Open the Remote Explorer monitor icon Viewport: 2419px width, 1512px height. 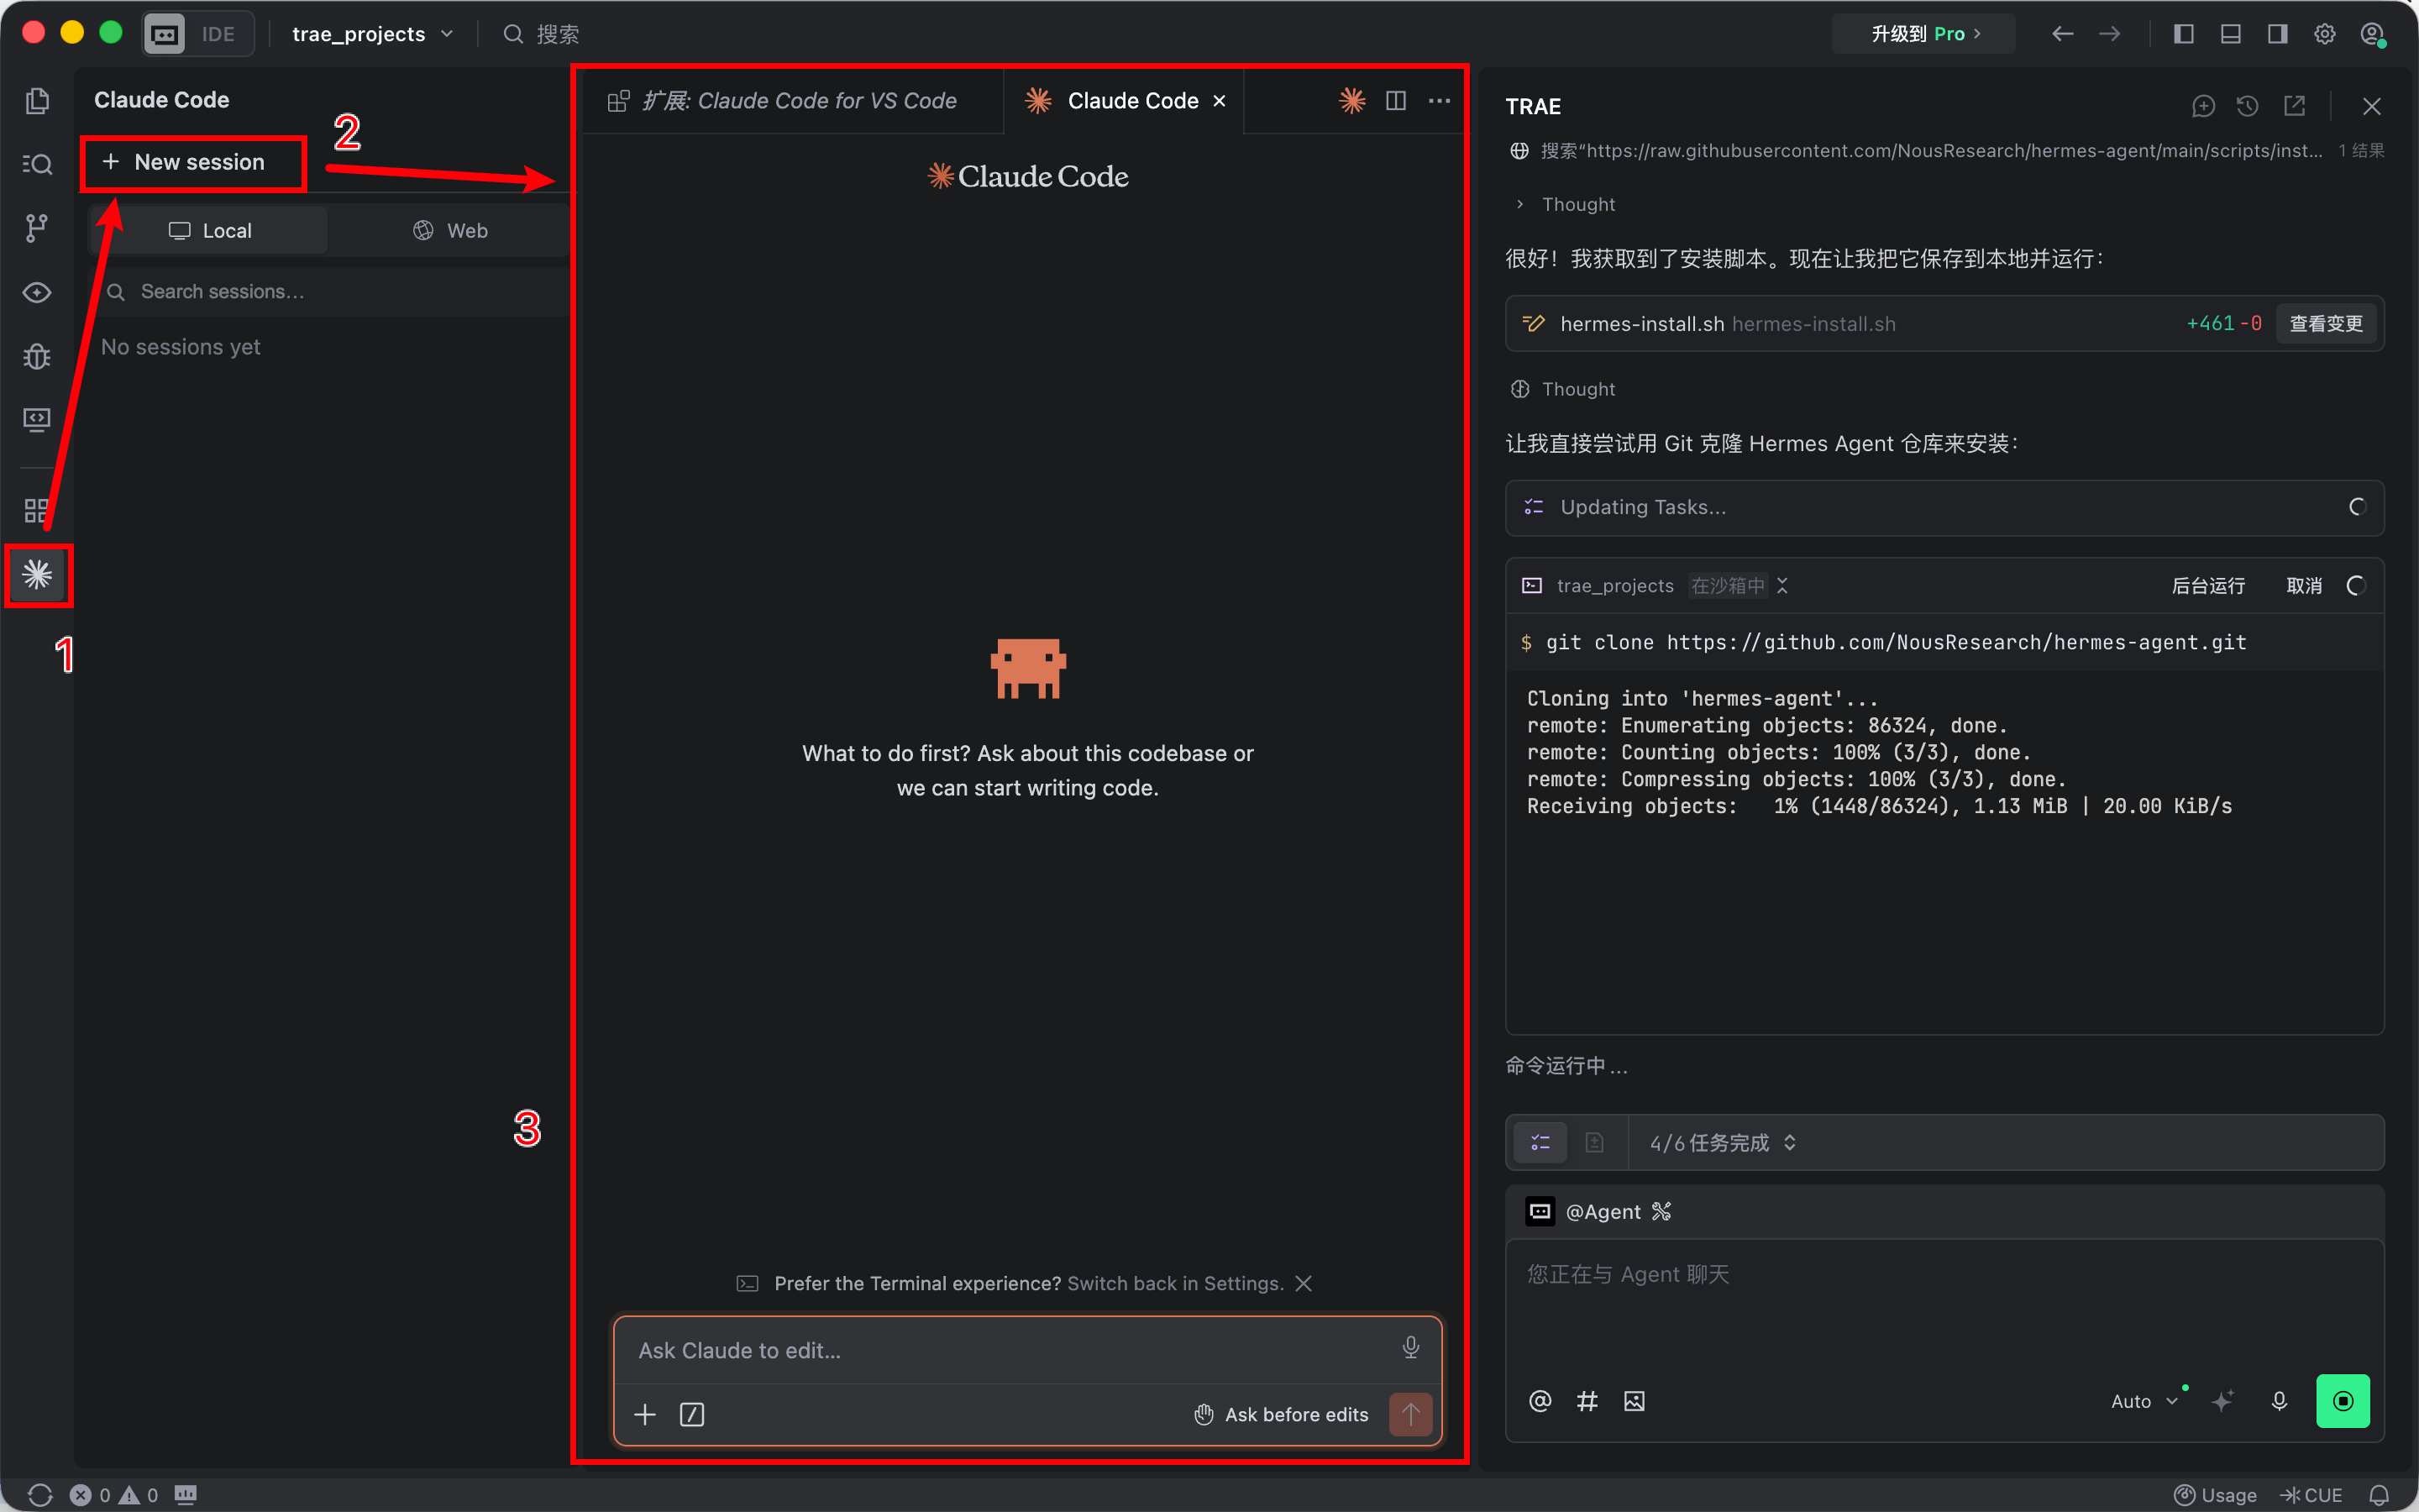pyautogui.click(x=37, y=419)
